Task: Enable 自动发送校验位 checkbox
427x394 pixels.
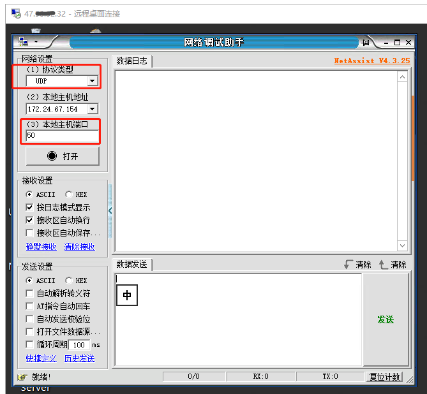Action: [x=29, y=319]
